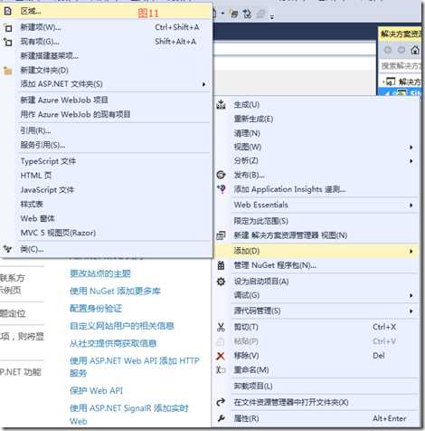This screenshot has height=431, width=425.
Task: Click the 设为启动项目 gear icon
Action: [221, 282]
